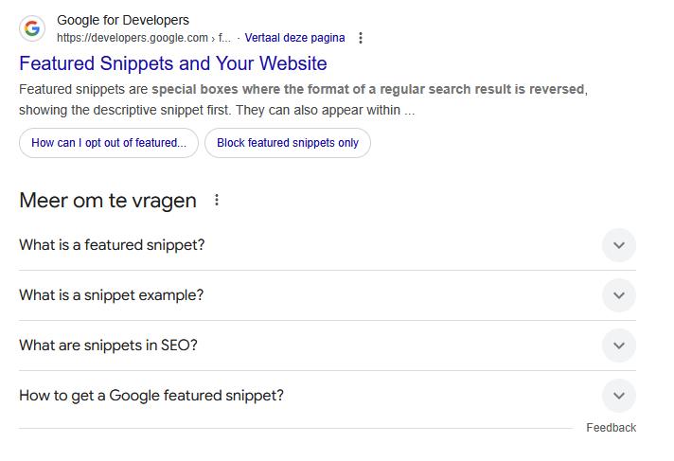The image size is (674, 461).
Task: Click the developers.google.com URL
Action: point(133,38)
